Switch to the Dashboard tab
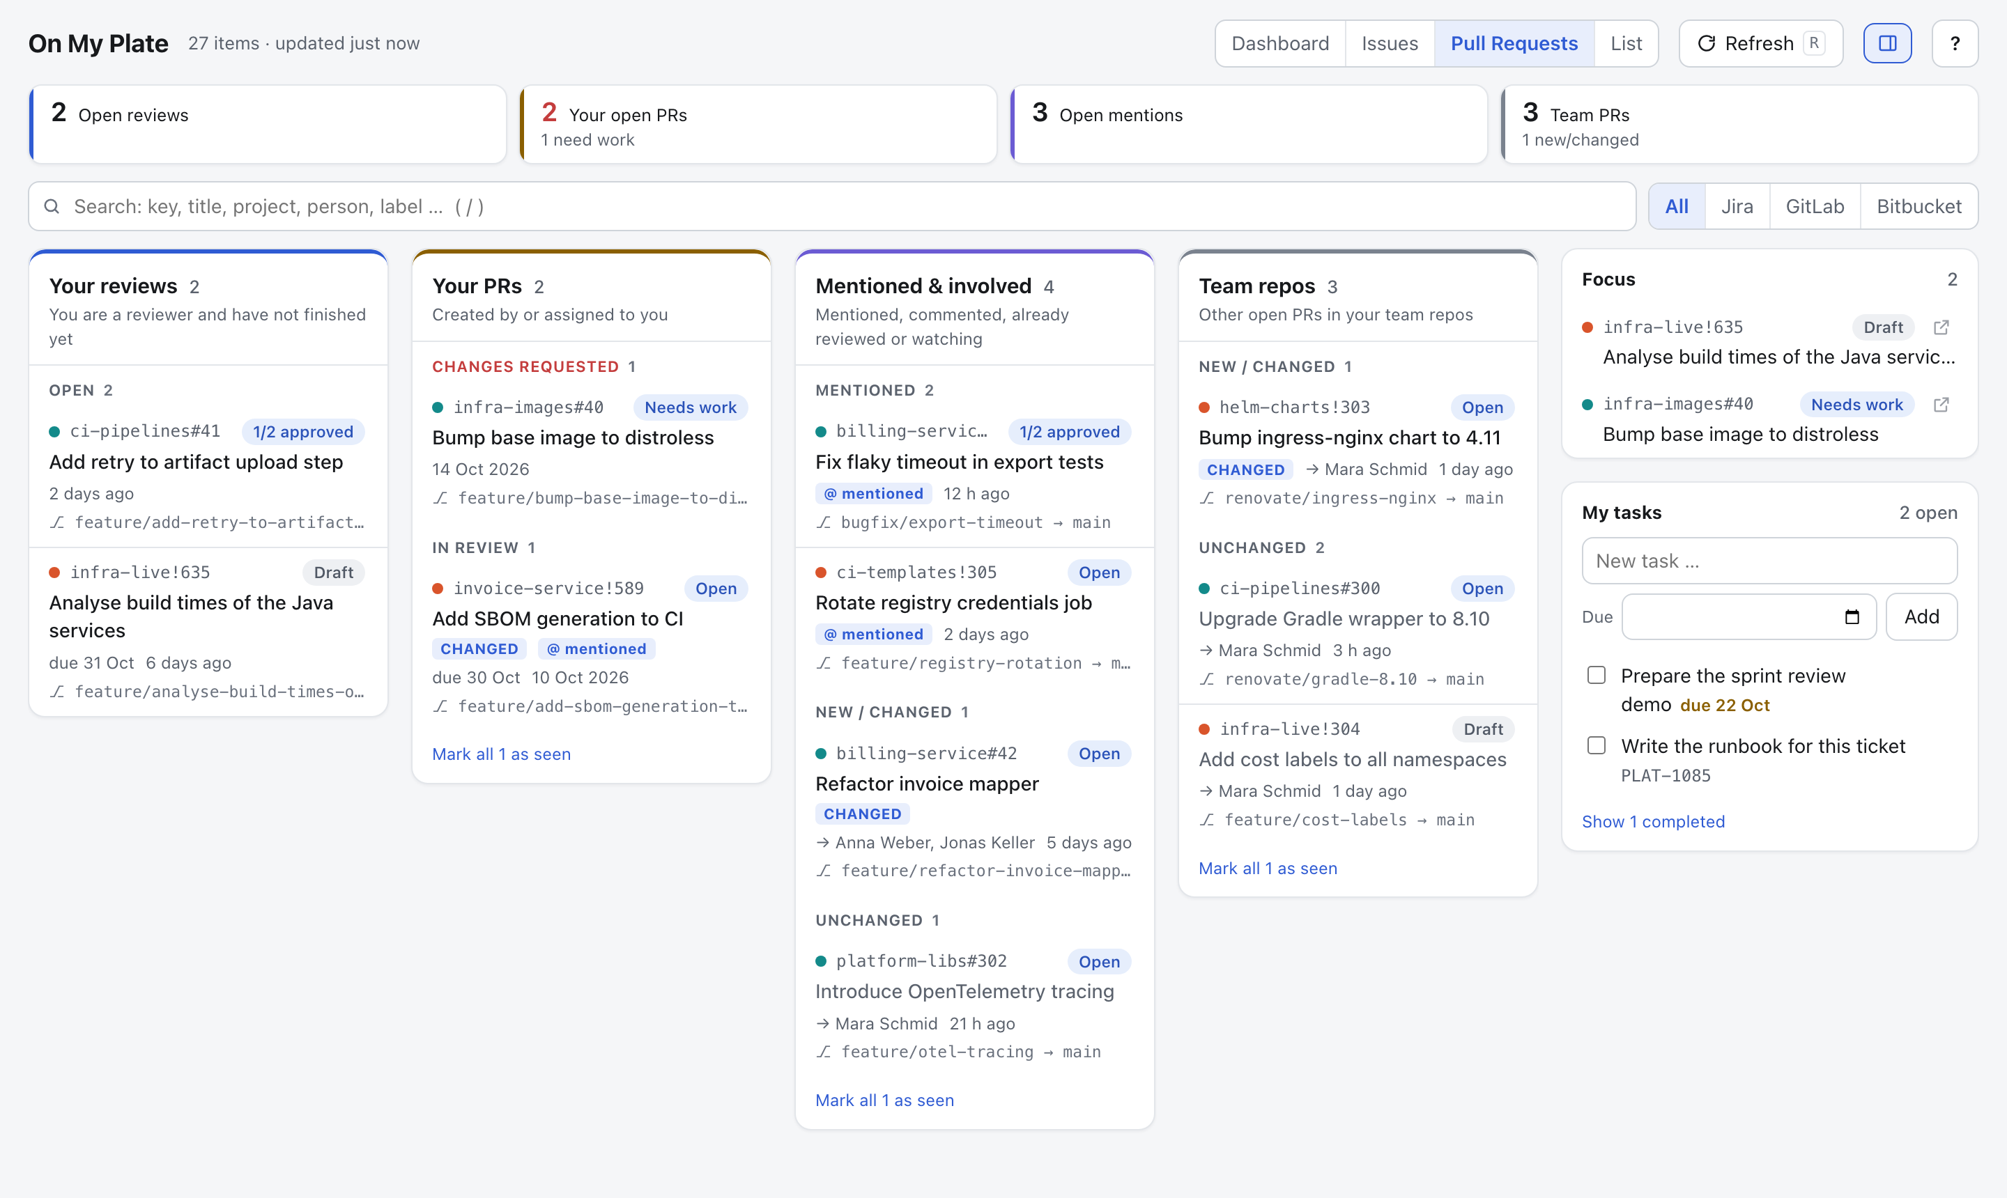 pos(1279,44)
